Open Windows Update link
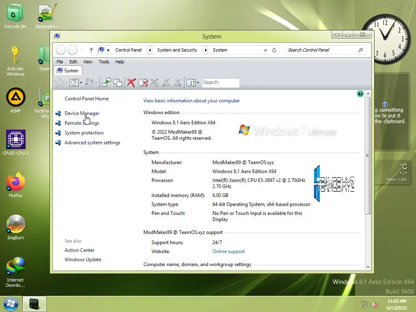 point(83,260)
